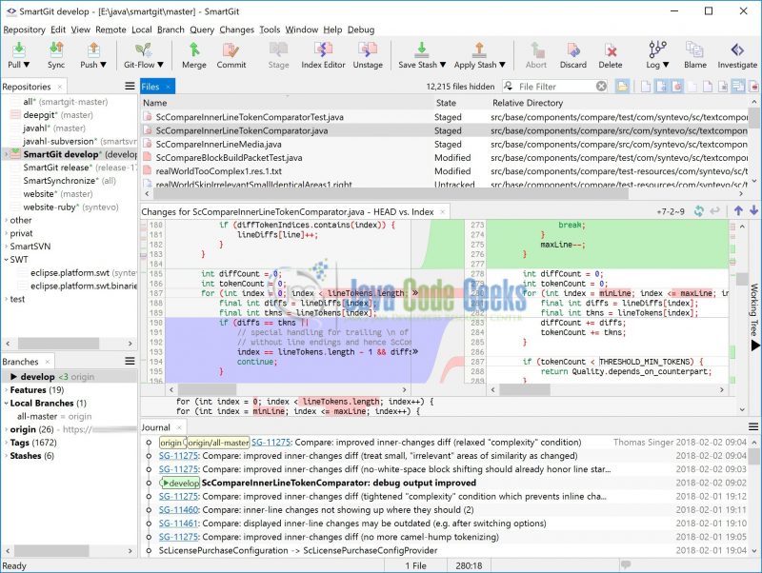762x573 pixels.
Task: Jump to next change with down arrow
Action: [753, 210]
